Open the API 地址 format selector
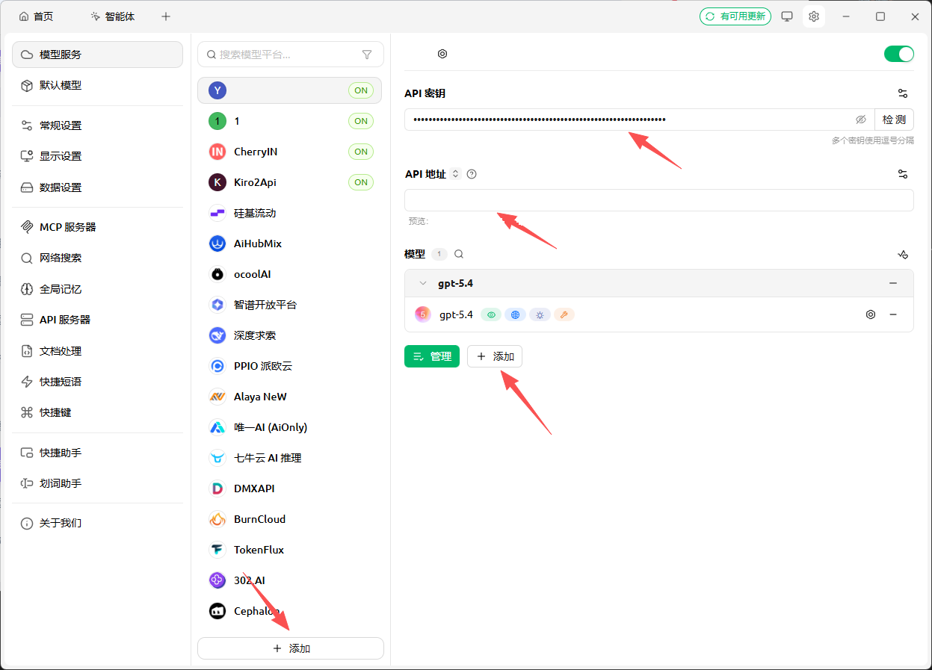Viewport: 932px width, 670px height. coord(456,173)
